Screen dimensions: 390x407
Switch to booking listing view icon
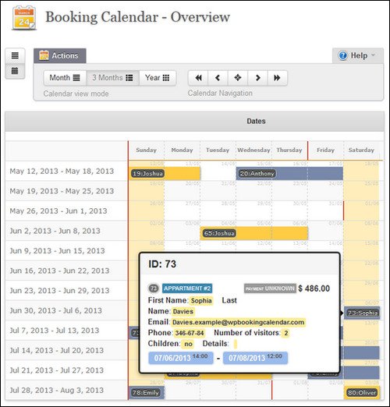coord(15,55)
